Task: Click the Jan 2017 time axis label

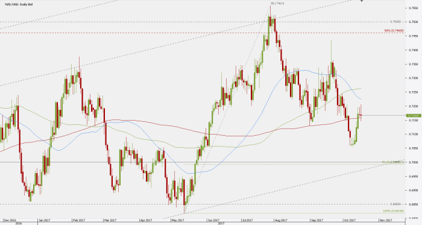Action: click(x=44, y=220)
